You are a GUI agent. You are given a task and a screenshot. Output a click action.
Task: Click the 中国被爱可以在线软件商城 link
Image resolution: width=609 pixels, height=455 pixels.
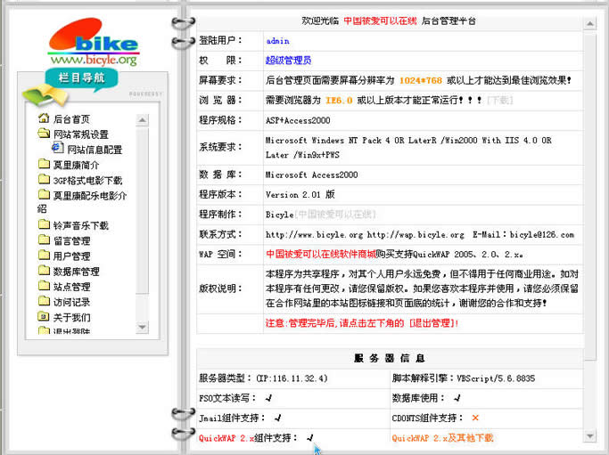coord(321,255)
